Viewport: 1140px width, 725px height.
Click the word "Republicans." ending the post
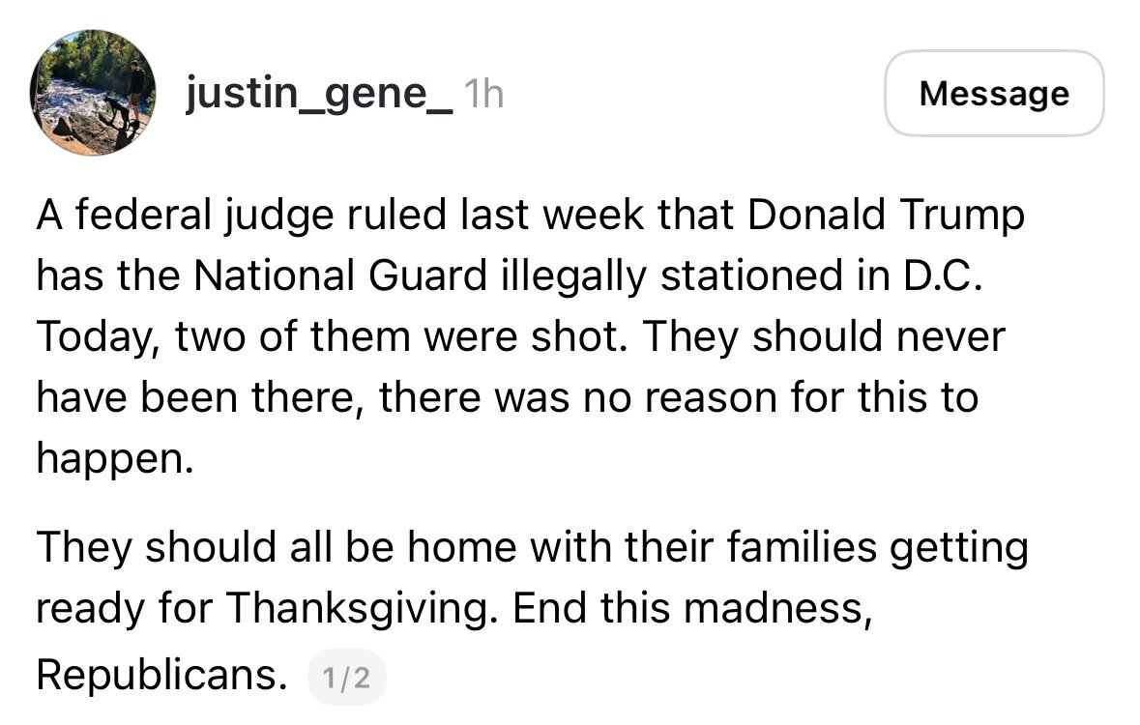160,676
